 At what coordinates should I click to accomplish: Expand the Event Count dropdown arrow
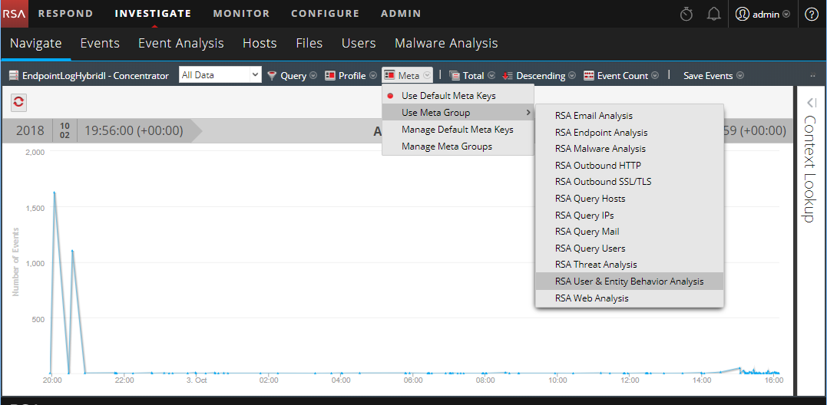(x=655, y=76)
